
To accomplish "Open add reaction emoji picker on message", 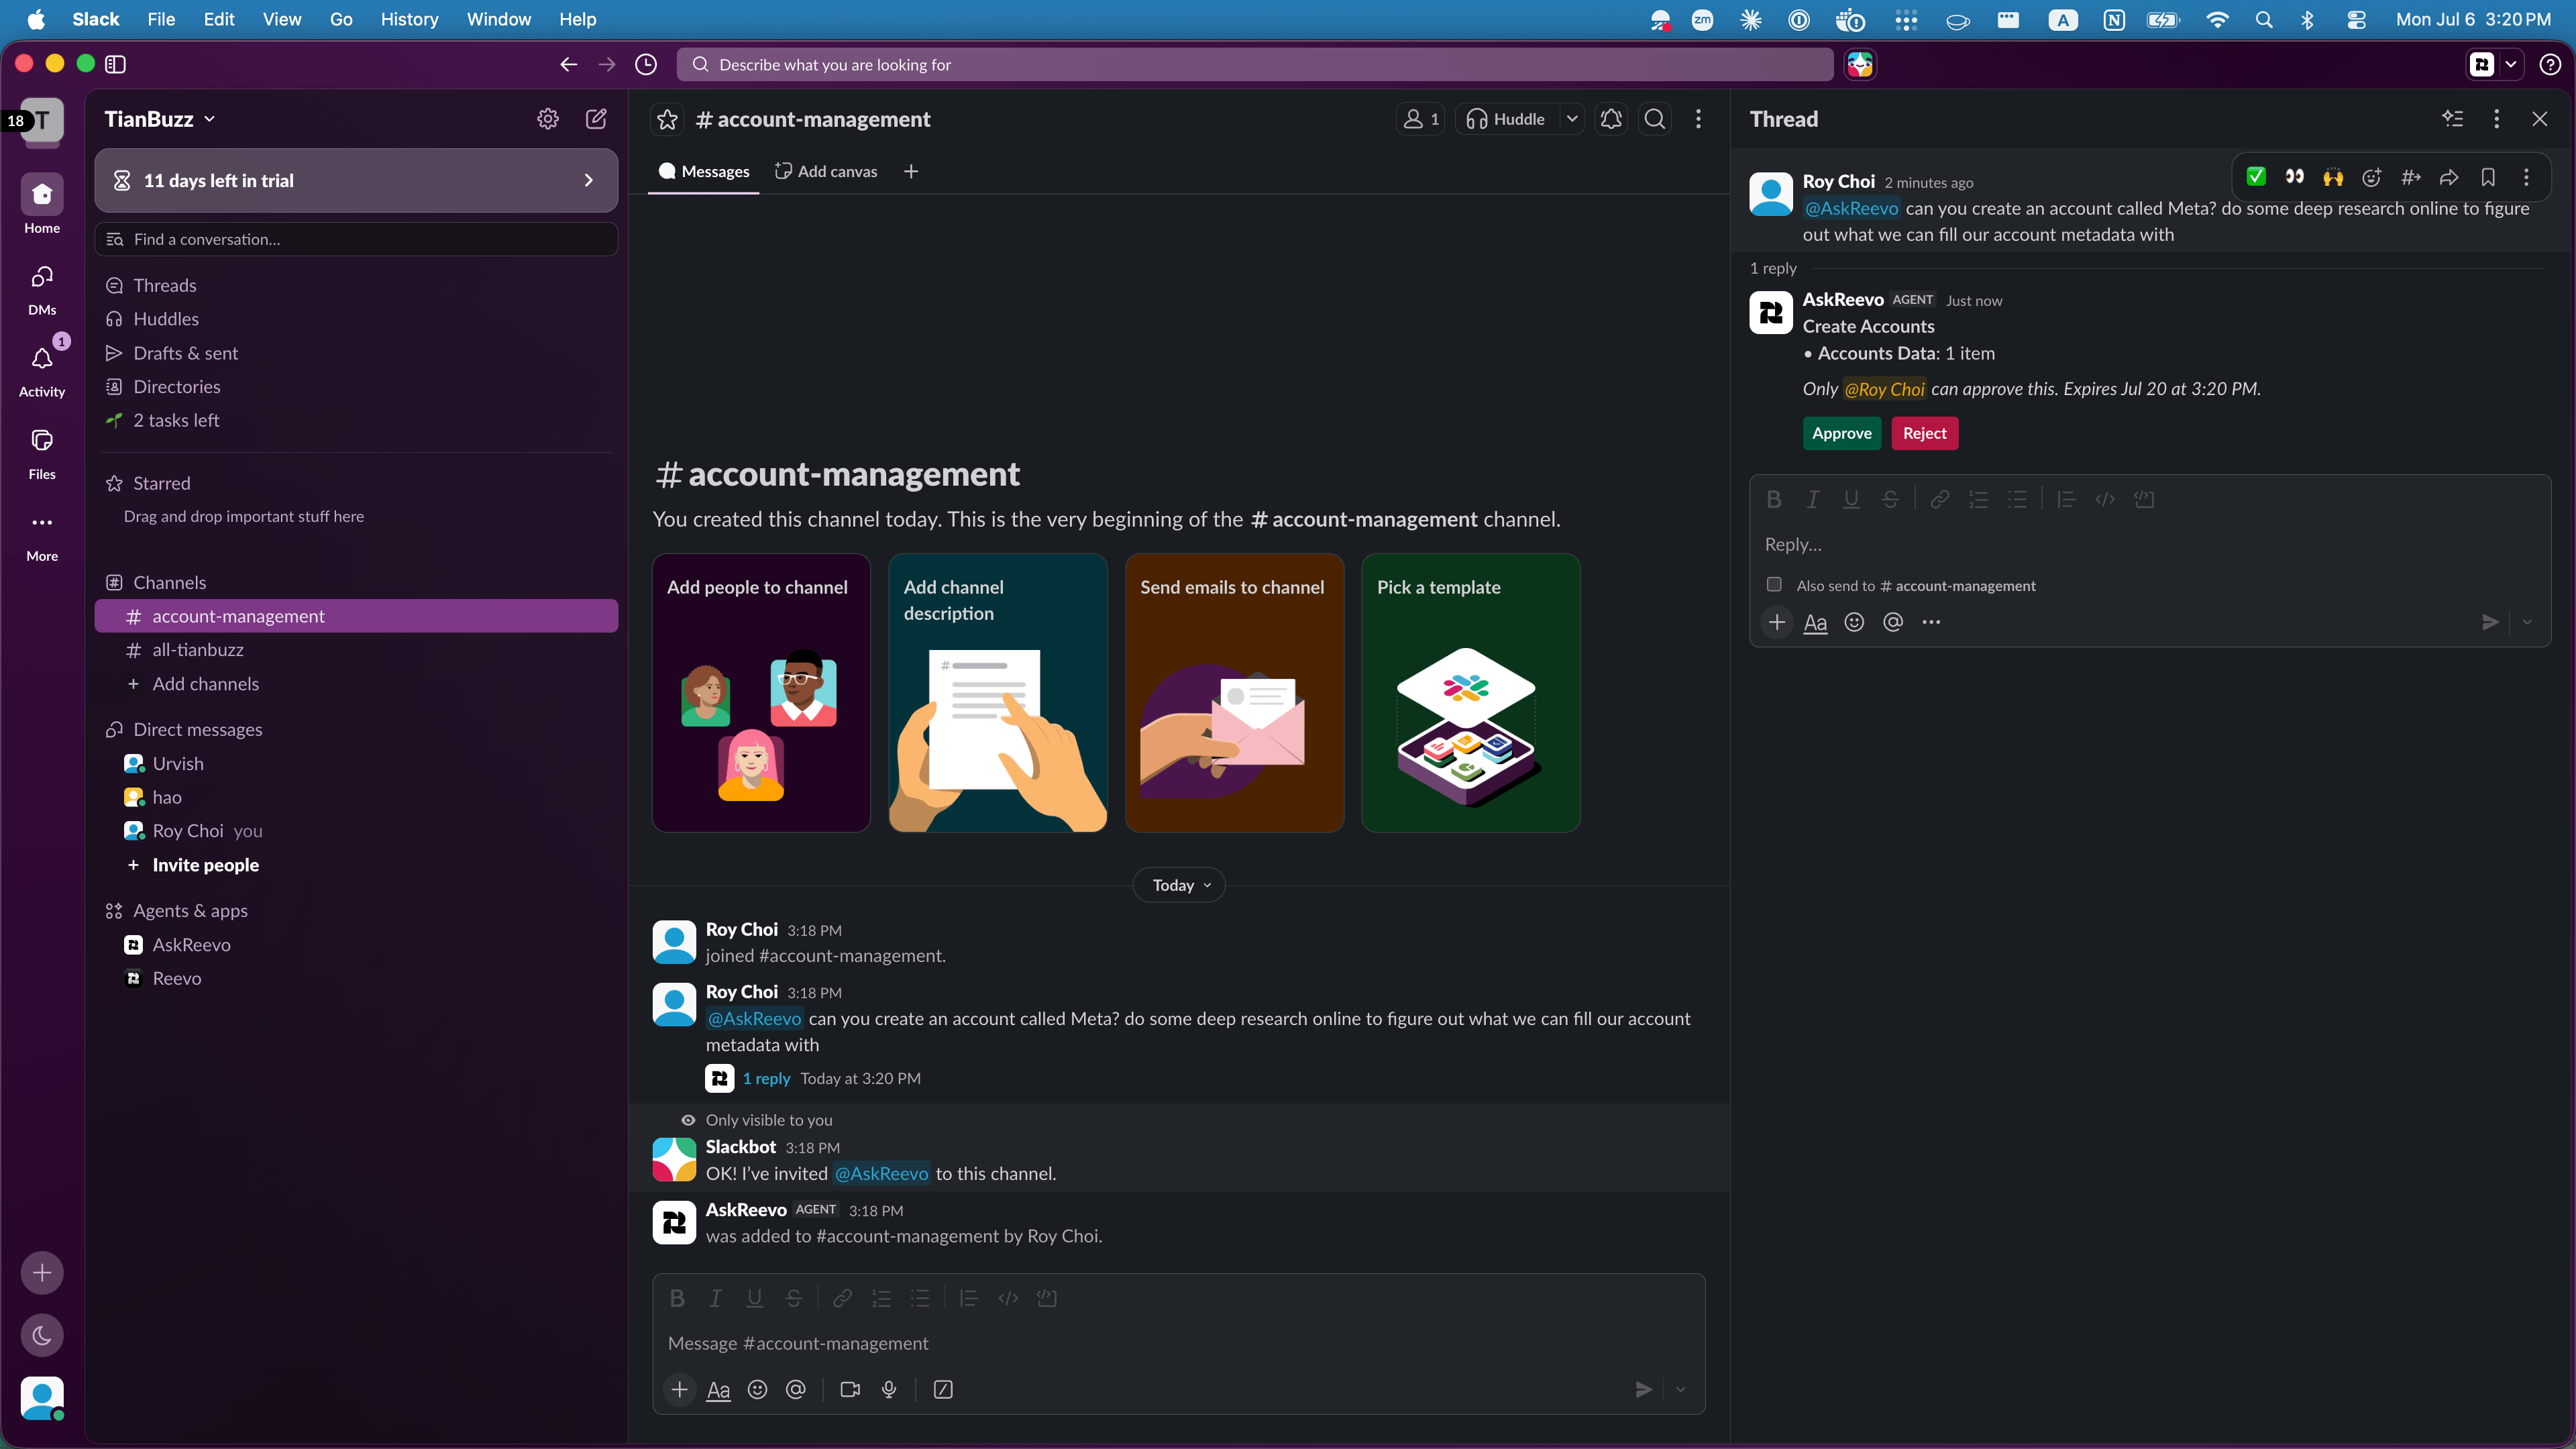I will coord(2372,177).
